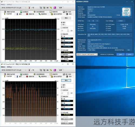Click the Start button in lower HD Tune window
Image resolution: width=135 pixels, height=127 pixels.
click(66, 80)
